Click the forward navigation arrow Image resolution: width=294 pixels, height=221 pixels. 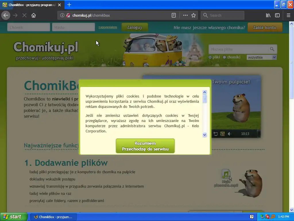tap(15, 16)
